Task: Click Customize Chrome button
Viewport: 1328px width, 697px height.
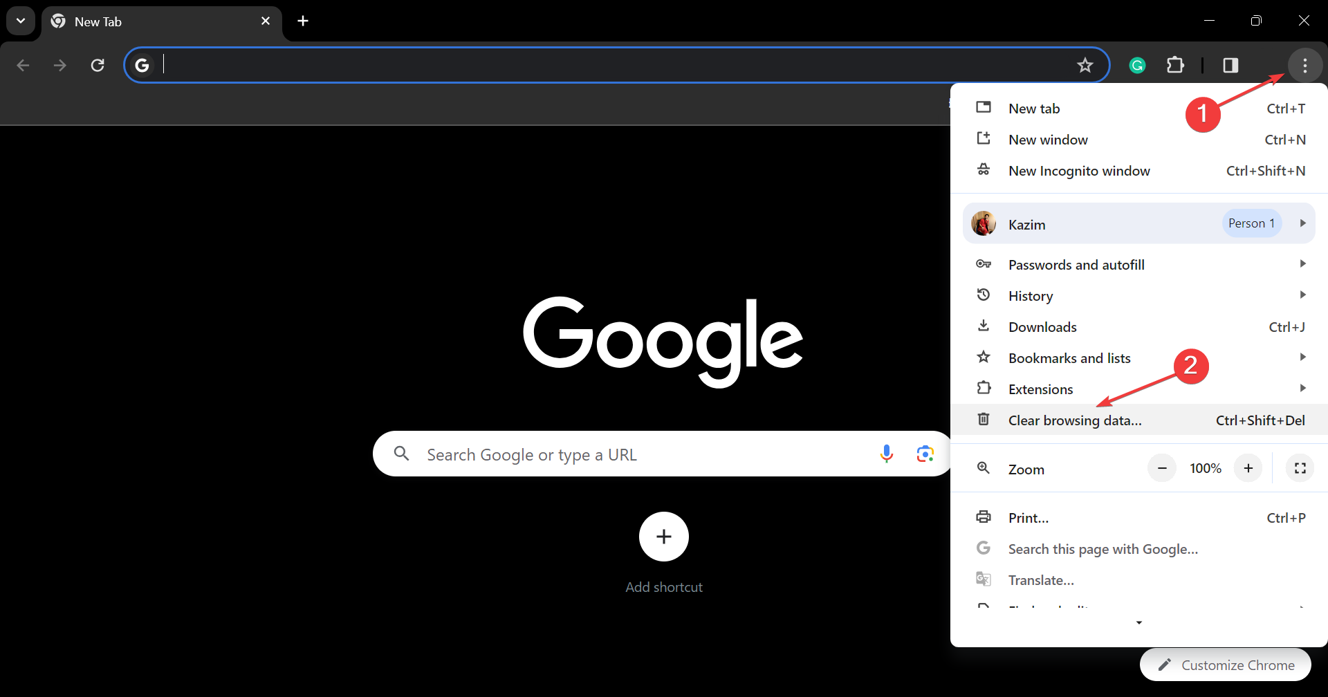Action: click(x=1226, y=665)
